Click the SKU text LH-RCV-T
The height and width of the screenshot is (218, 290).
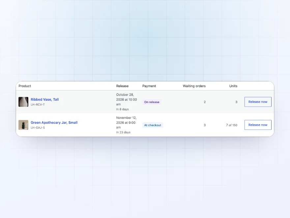click(38, 105)
